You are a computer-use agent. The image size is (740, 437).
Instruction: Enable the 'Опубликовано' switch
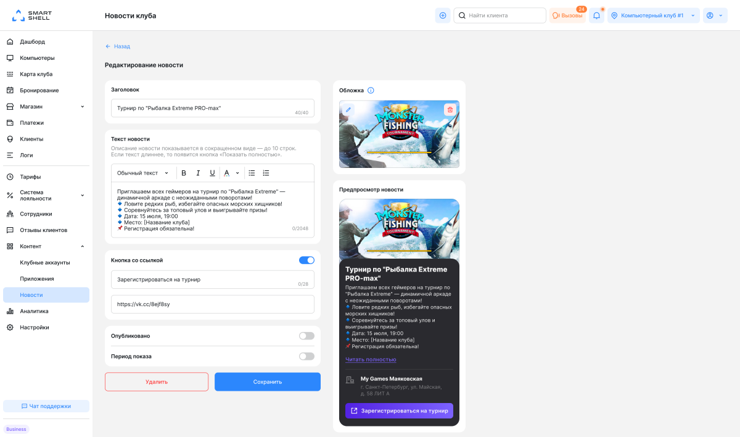point(306,336)
